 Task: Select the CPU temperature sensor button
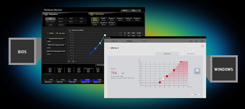(x=50, y=19)
